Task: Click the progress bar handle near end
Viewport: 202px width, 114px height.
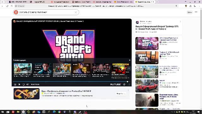Action: [x=128, y=82]
